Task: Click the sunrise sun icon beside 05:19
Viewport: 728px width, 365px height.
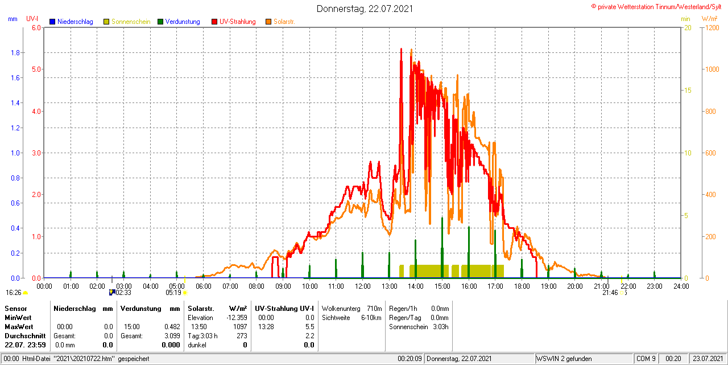Action: point(185,293)
